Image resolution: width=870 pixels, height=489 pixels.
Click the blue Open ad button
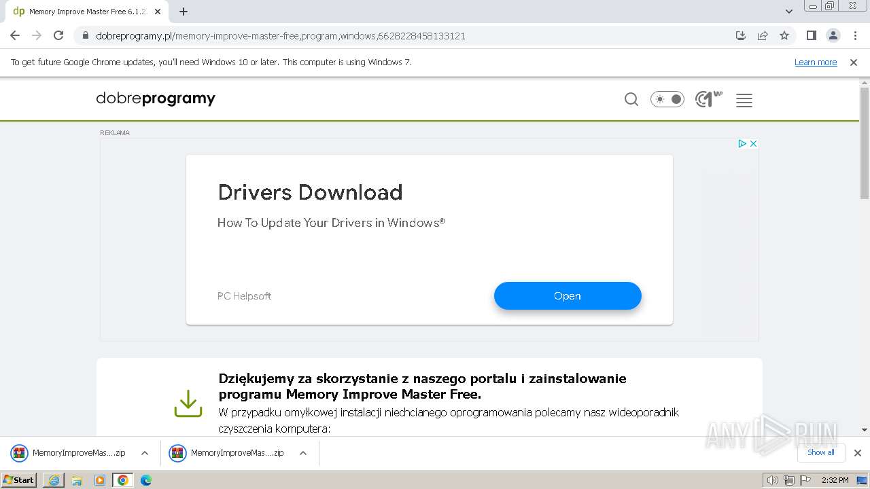[568, 296]
